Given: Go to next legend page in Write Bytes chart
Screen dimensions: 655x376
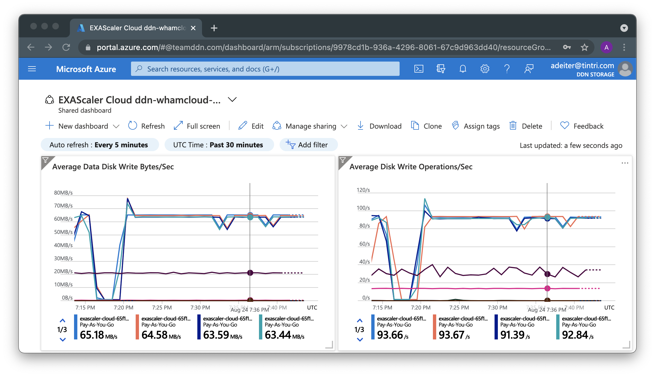Looking at the screenshot, I should pos(63,340).
